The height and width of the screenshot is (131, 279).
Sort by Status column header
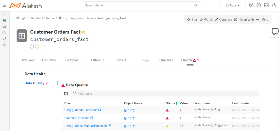[x=172, y=103]
